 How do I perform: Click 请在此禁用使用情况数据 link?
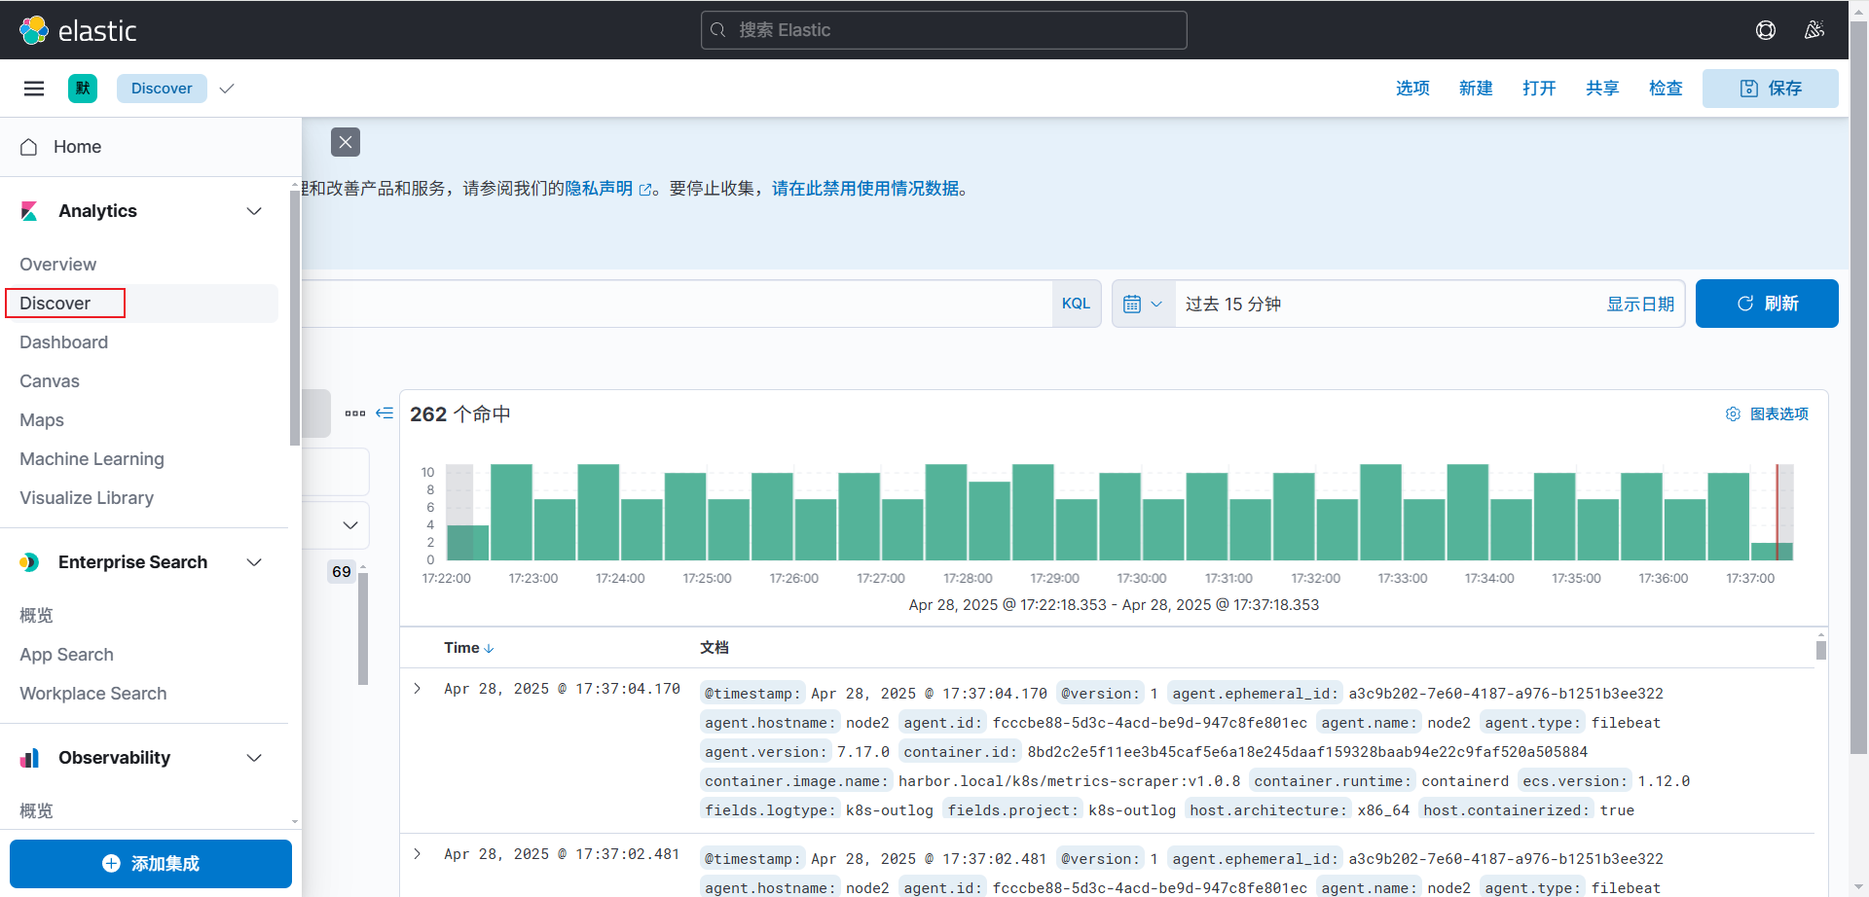865,189
